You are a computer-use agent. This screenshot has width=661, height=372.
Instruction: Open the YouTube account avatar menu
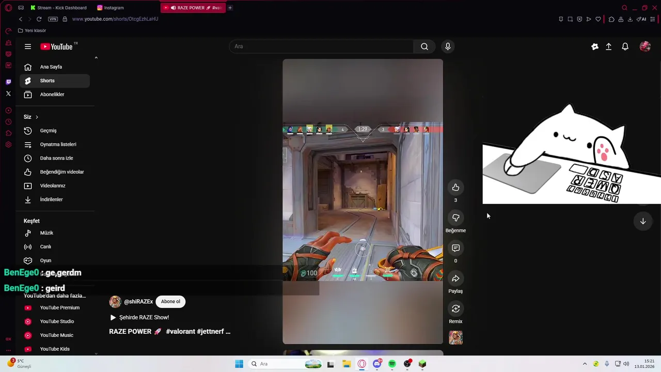(645, 47)
